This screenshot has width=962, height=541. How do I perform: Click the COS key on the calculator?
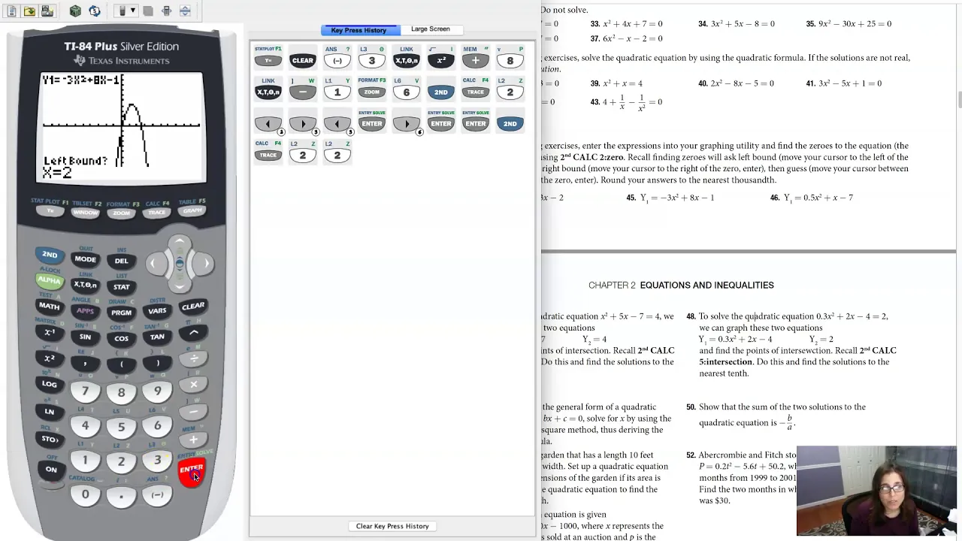click(x=121, y=339)
